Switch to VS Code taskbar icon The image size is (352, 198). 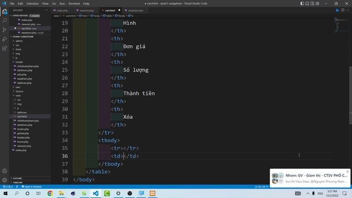pyautogui.click(x=96, y=193)
